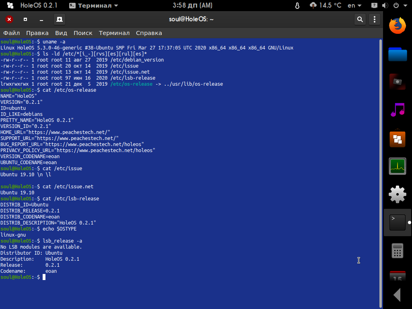The image size is (412, 309).
Task: Open the Поиск menu
Action: (83, 33)
